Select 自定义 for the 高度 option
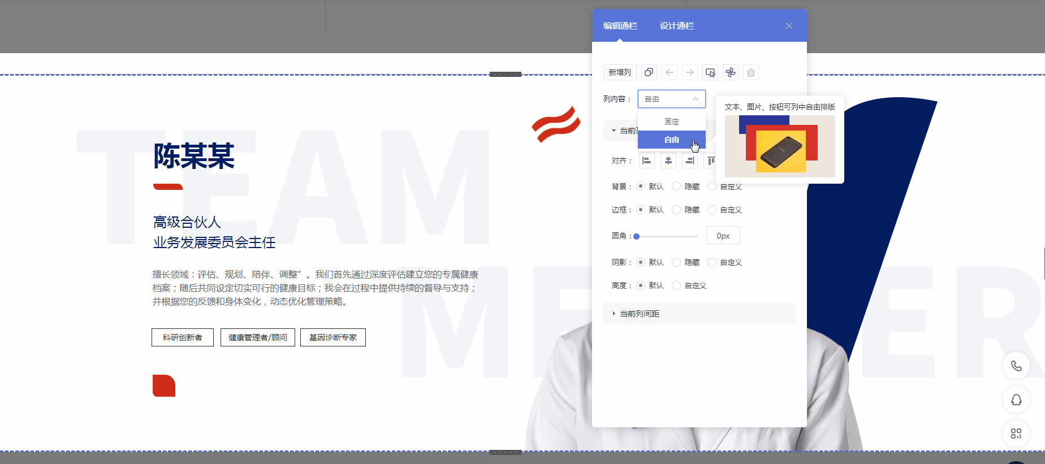Viewport: 1045px width, 464px height. [676, 285]
